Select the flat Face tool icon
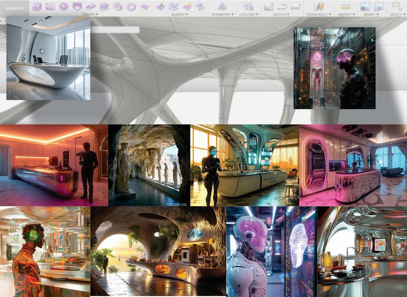Screen dimensions: 407x297 click(x=145, y=6)
